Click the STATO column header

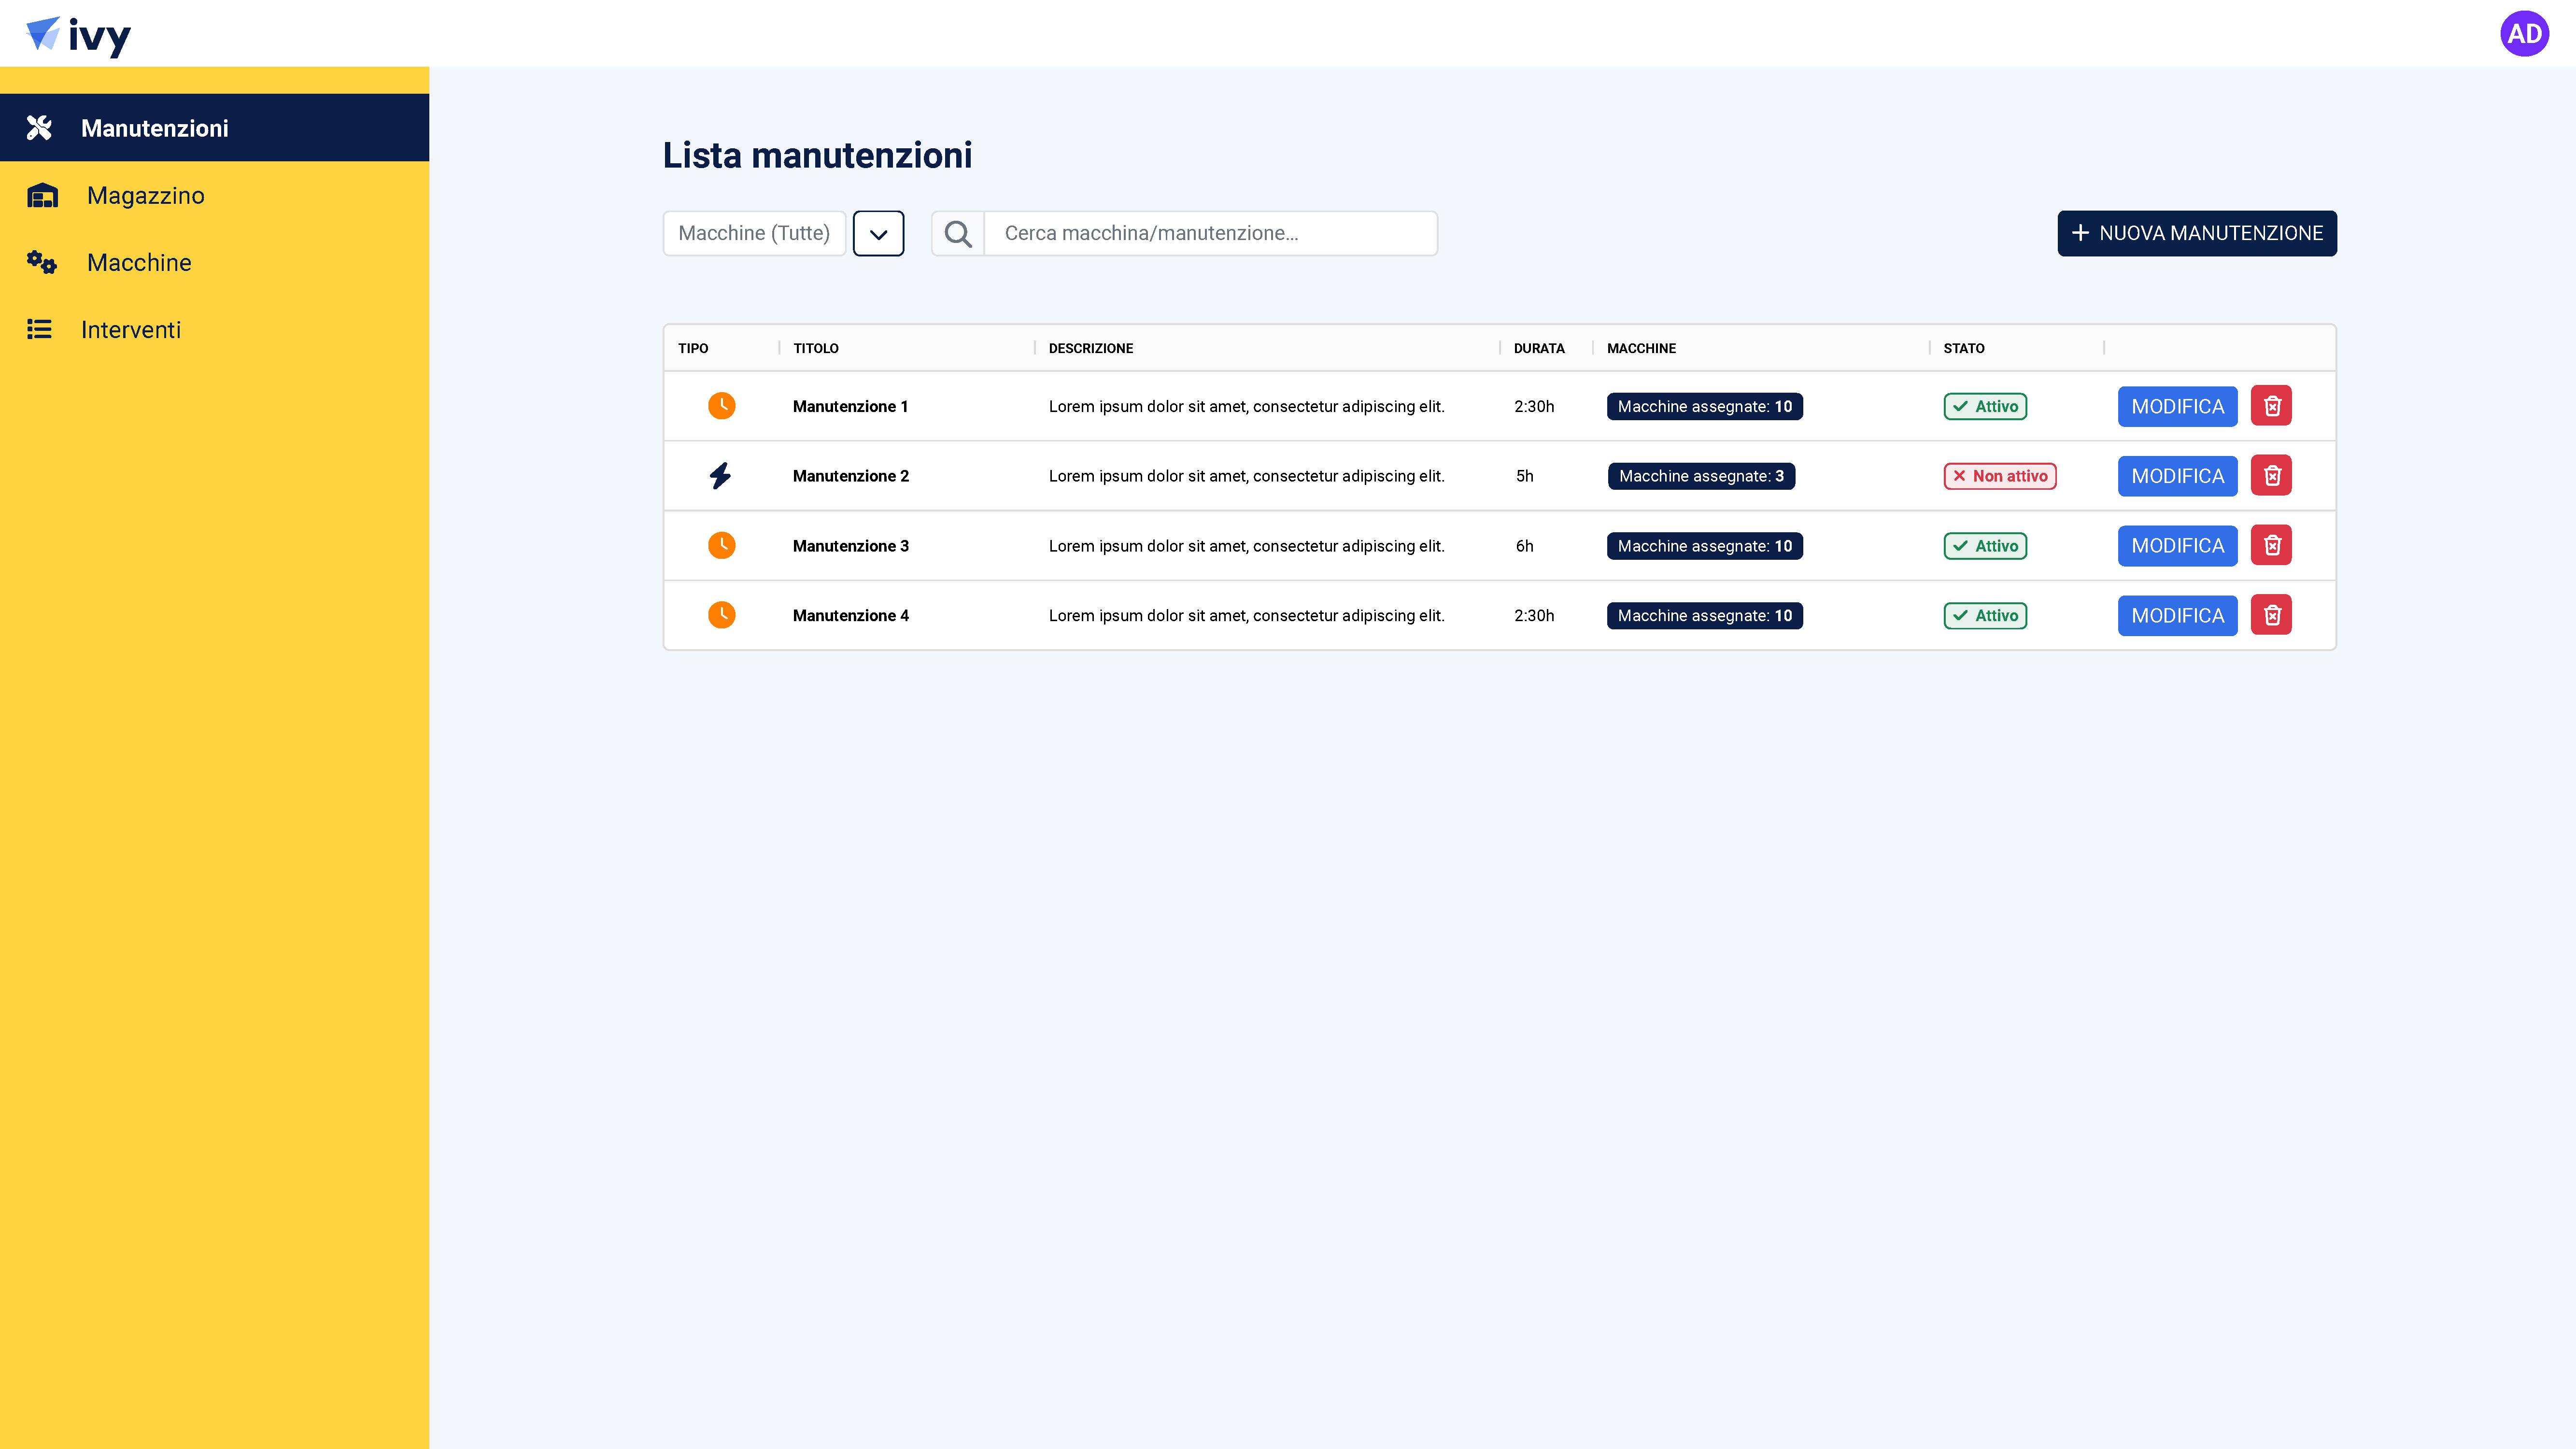point(1964,348)
